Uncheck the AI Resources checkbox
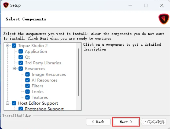 point(27,80)
